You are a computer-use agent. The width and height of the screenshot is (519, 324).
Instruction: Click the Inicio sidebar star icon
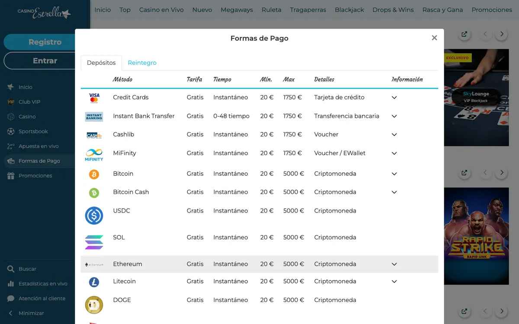(11, 87)
